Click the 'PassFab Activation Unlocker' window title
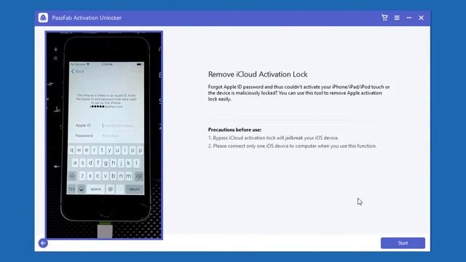Image resolution: width=466 pixels, height=262 pixels. 87,17
